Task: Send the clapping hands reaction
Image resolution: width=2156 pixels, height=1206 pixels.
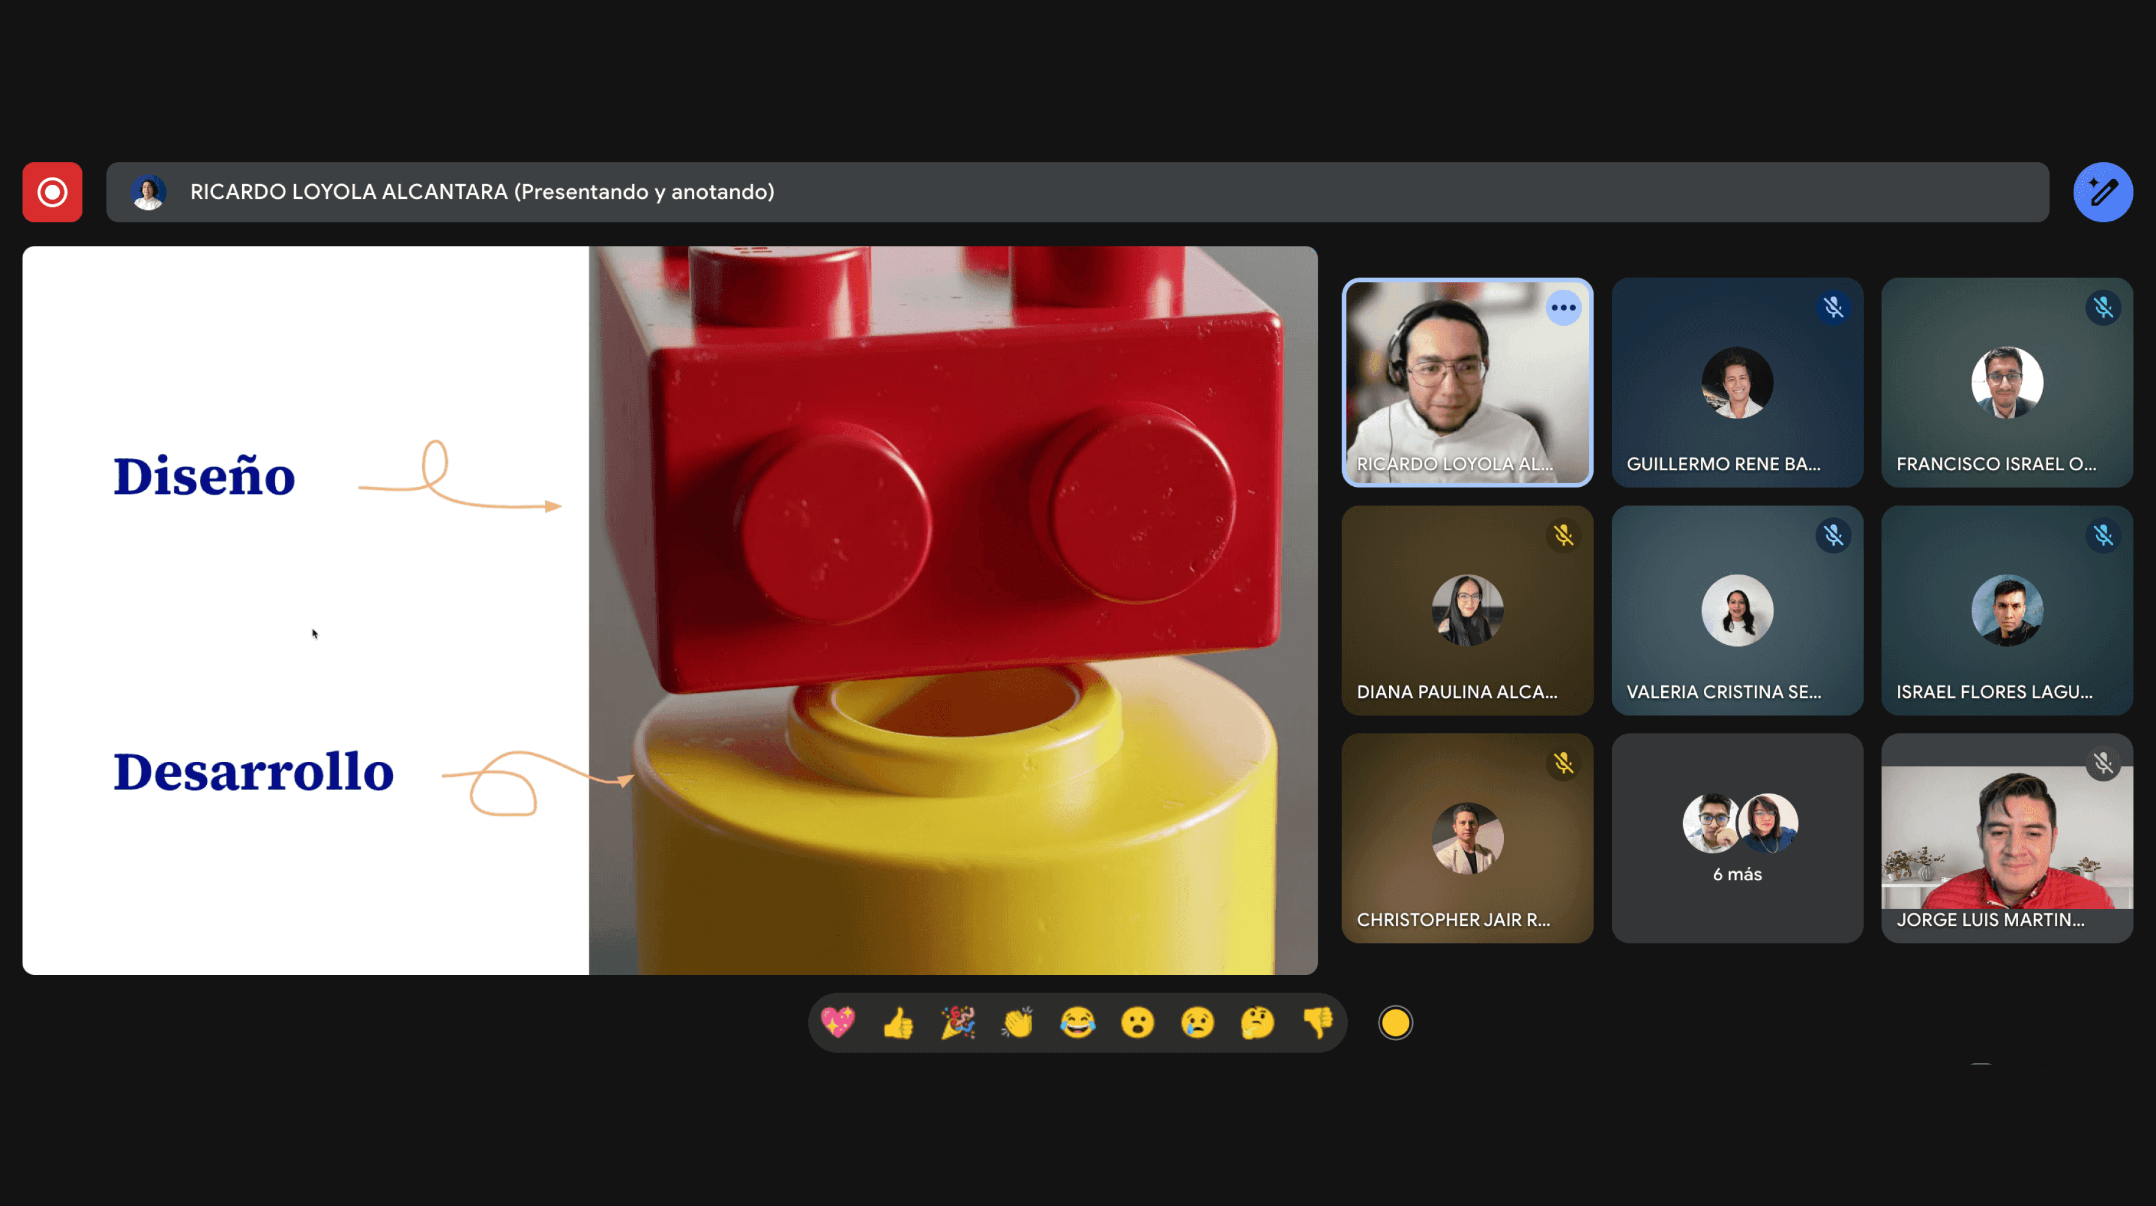Action: (x=1018, y=1022)
